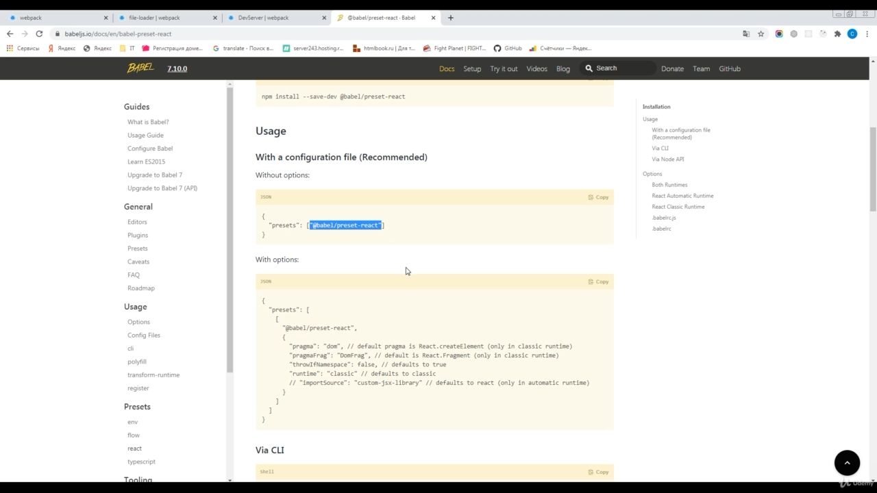The width and height of the screenshot is (877, 493).
Task: Open the extensions puzzle icon
Action: [837, 34]
